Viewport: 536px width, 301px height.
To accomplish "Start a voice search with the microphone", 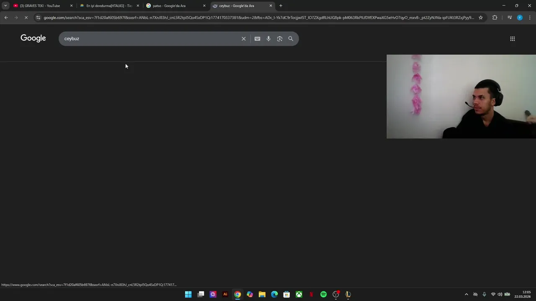I will point(268,38).
